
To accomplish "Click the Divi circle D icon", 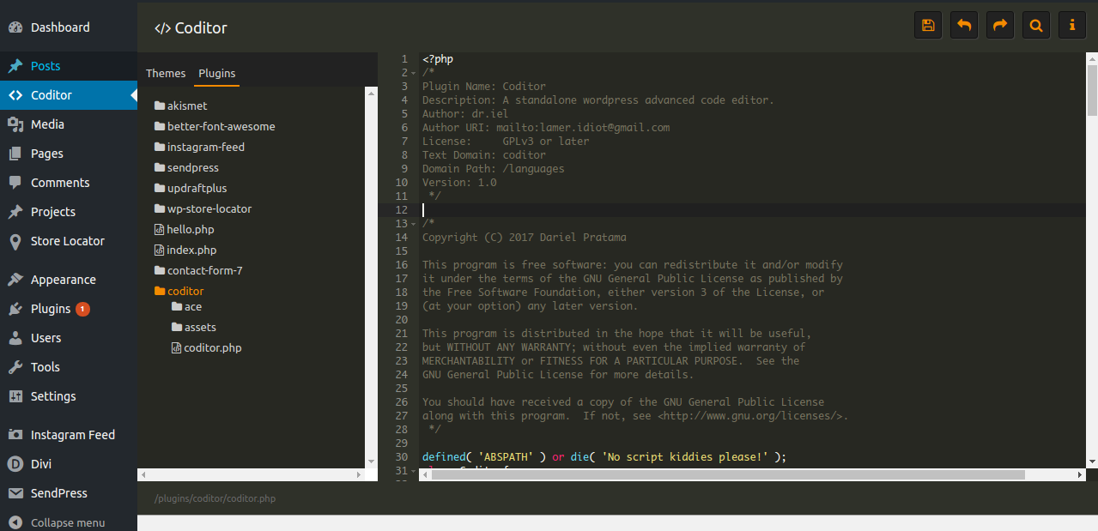I will pyautogui.click(x=15, y=464).
